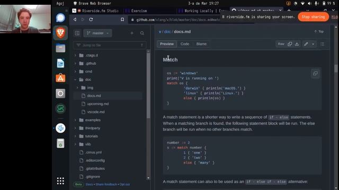Viewport: 339px width, 190px height.
Task: Open Software store in dock
Action: [60, 78]
